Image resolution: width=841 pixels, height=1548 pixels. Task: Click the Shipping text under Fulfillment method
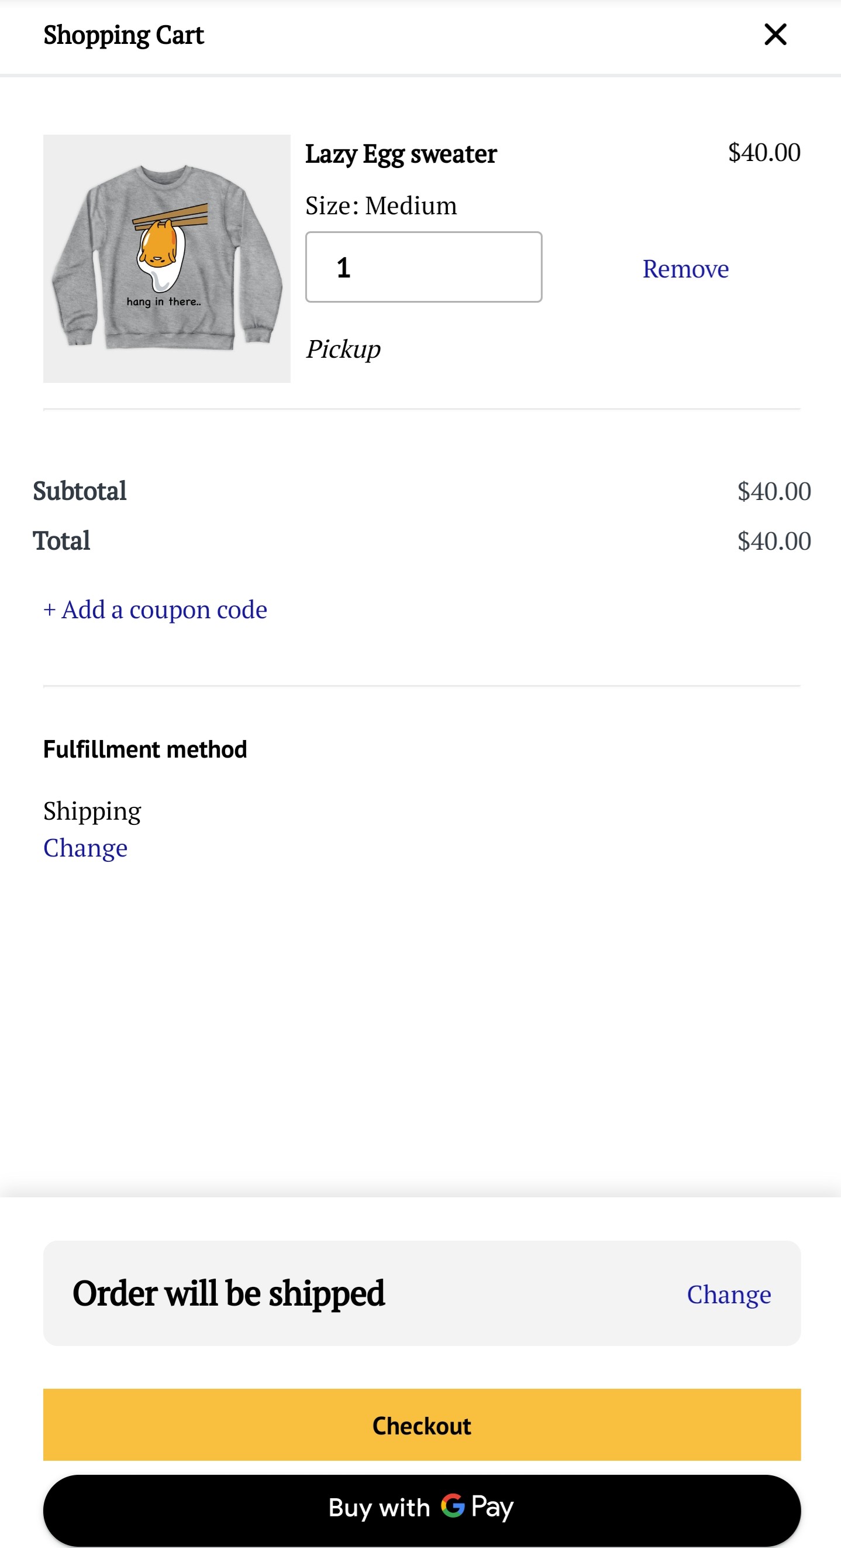point(92,811)
